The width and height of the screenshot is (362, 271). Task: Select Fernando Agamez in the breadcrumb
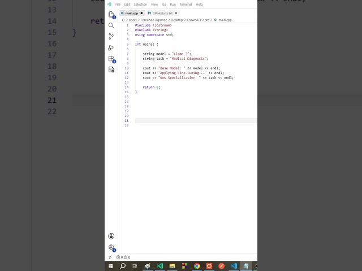pos(153,20)
